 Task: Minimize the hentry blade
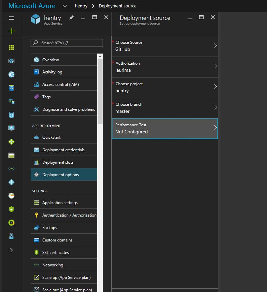[83, 19]
